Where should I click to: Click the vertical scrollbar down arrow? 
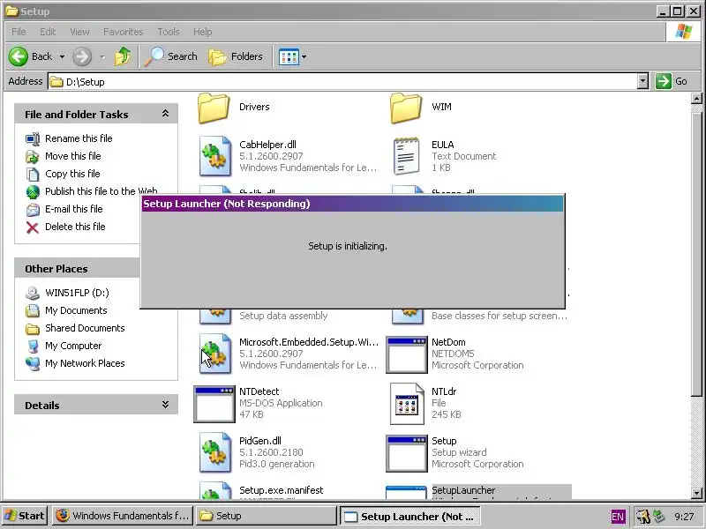(x=696, y=493)
